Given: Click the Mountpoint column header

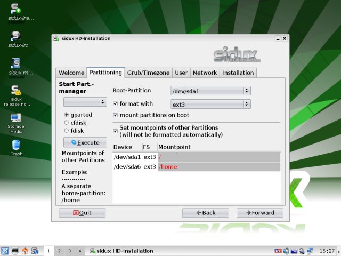Looking at the screenshot, I should pyautogui.click(x=219, y=147).
